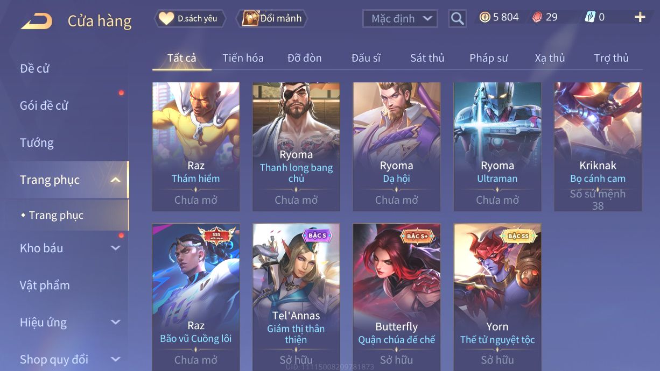
Task: Click the red gem currency icon
Action: point(537,17)
